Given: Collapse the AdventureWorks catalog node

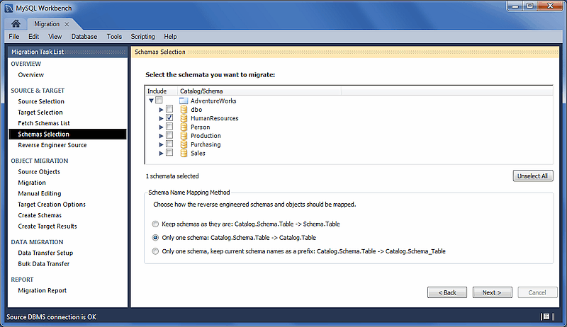Looking at the screenshot, I should click(151, 101).
